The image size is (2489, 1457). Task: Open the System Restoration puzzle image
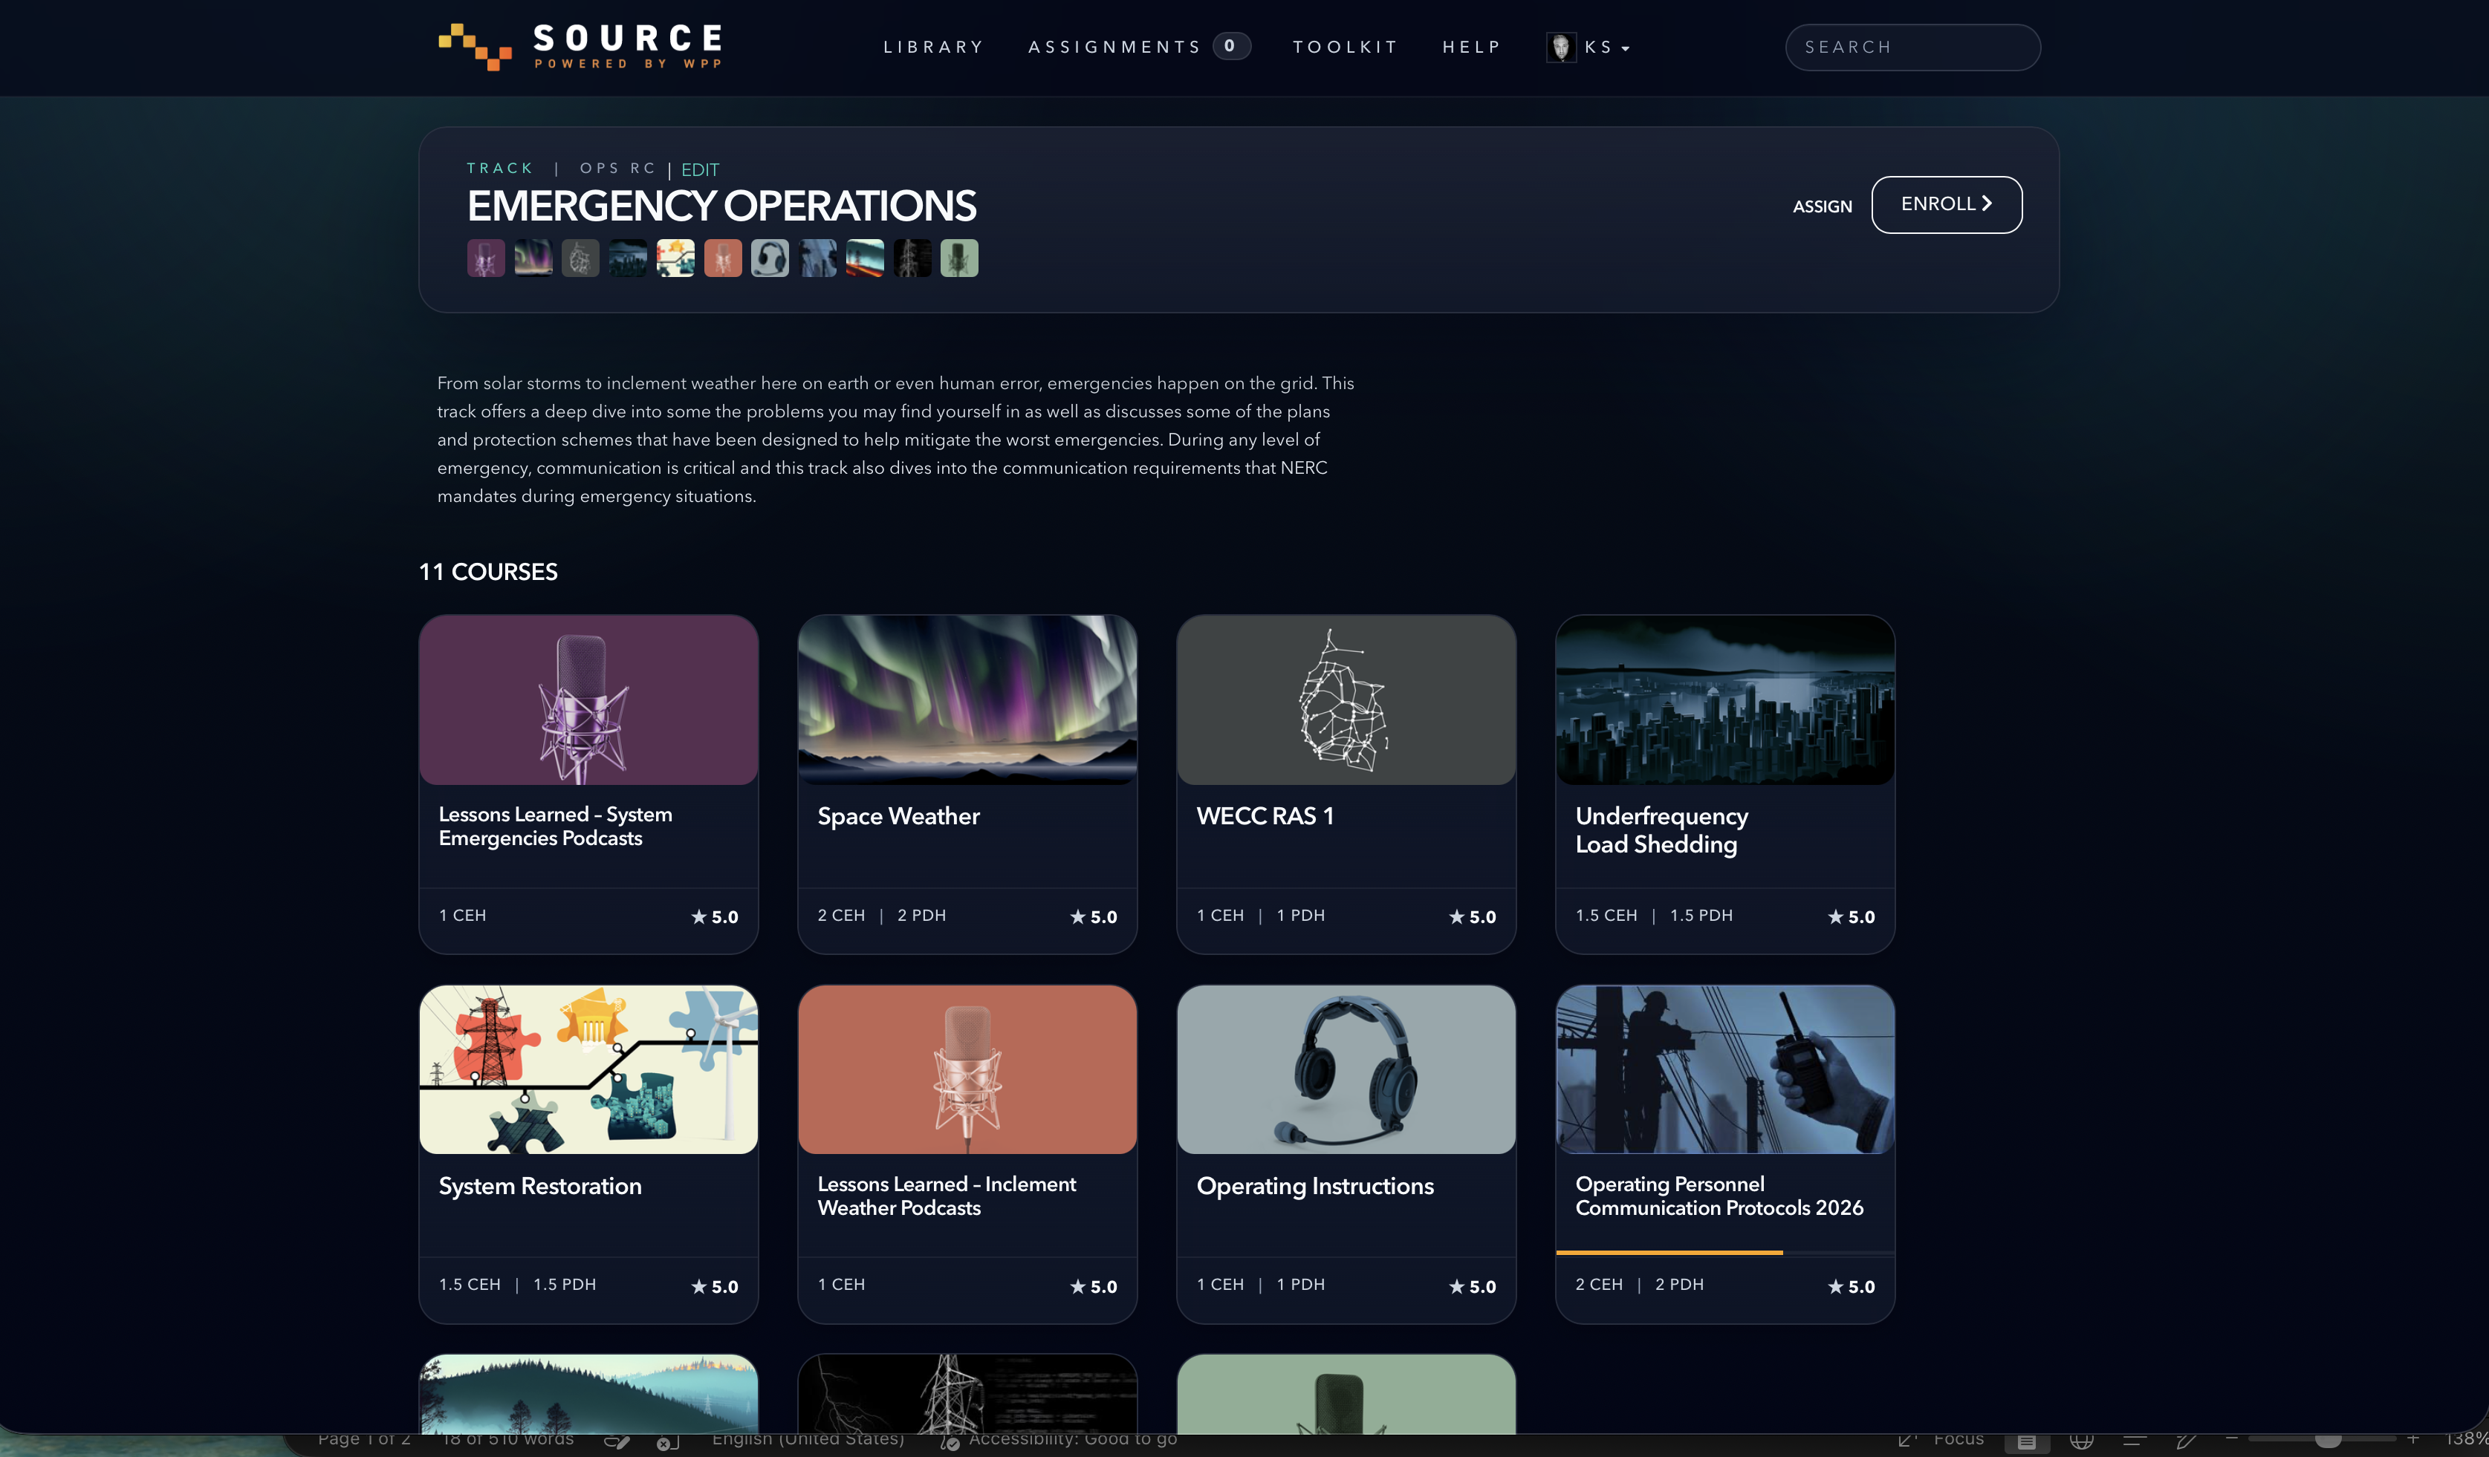[588, 1069]
